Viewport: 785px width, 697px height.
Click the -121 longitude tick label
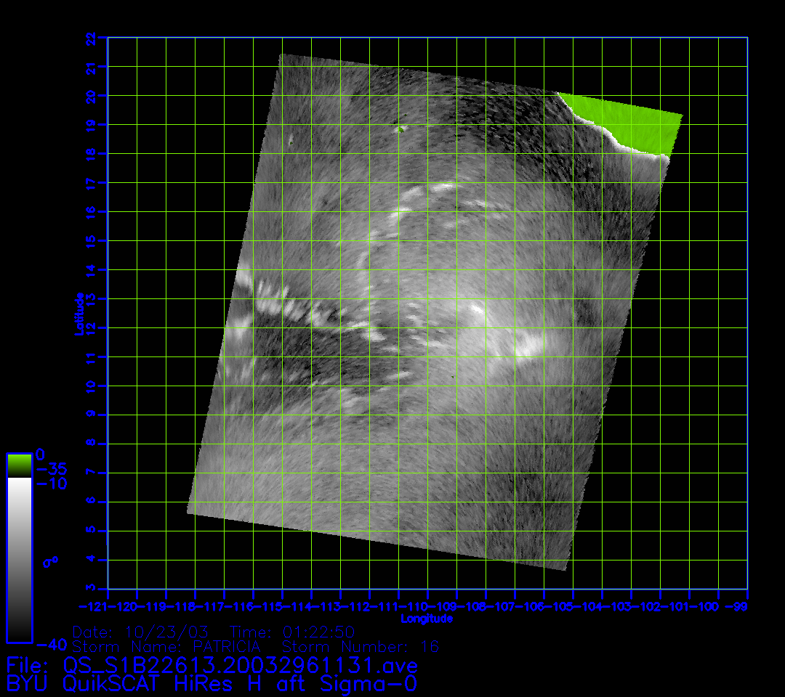pyautogui.click(x=92, y=606)
